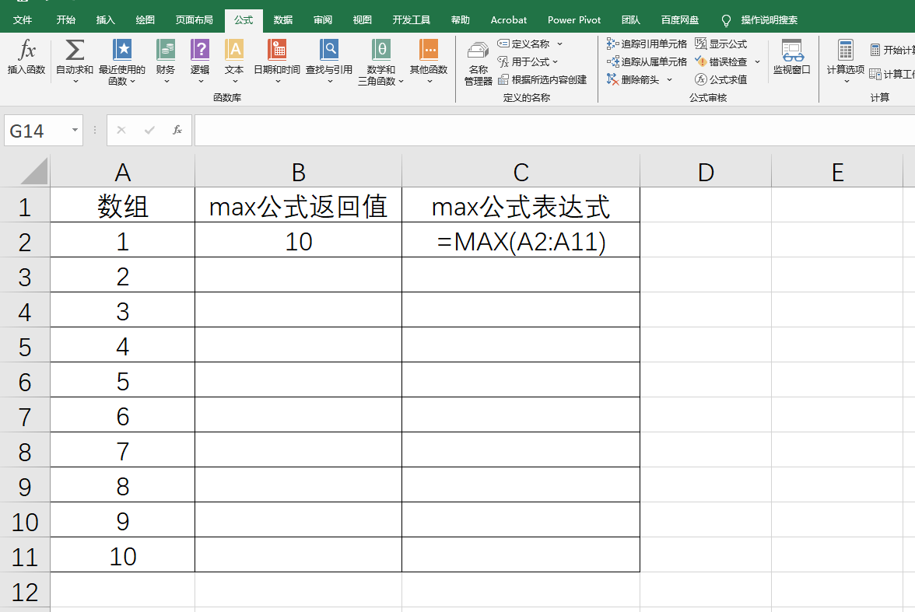This screenshot has width=915, height=612.
Task: Select row 5 header
Action: point(25,347)
